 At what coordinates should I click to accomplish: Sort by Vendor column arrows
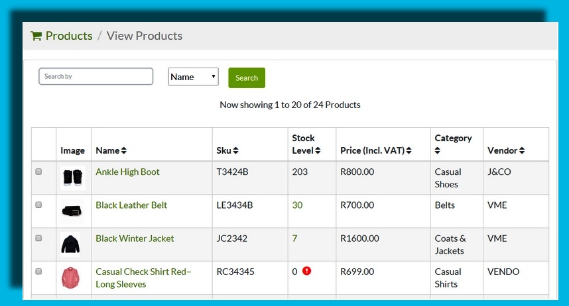point(522,151)
